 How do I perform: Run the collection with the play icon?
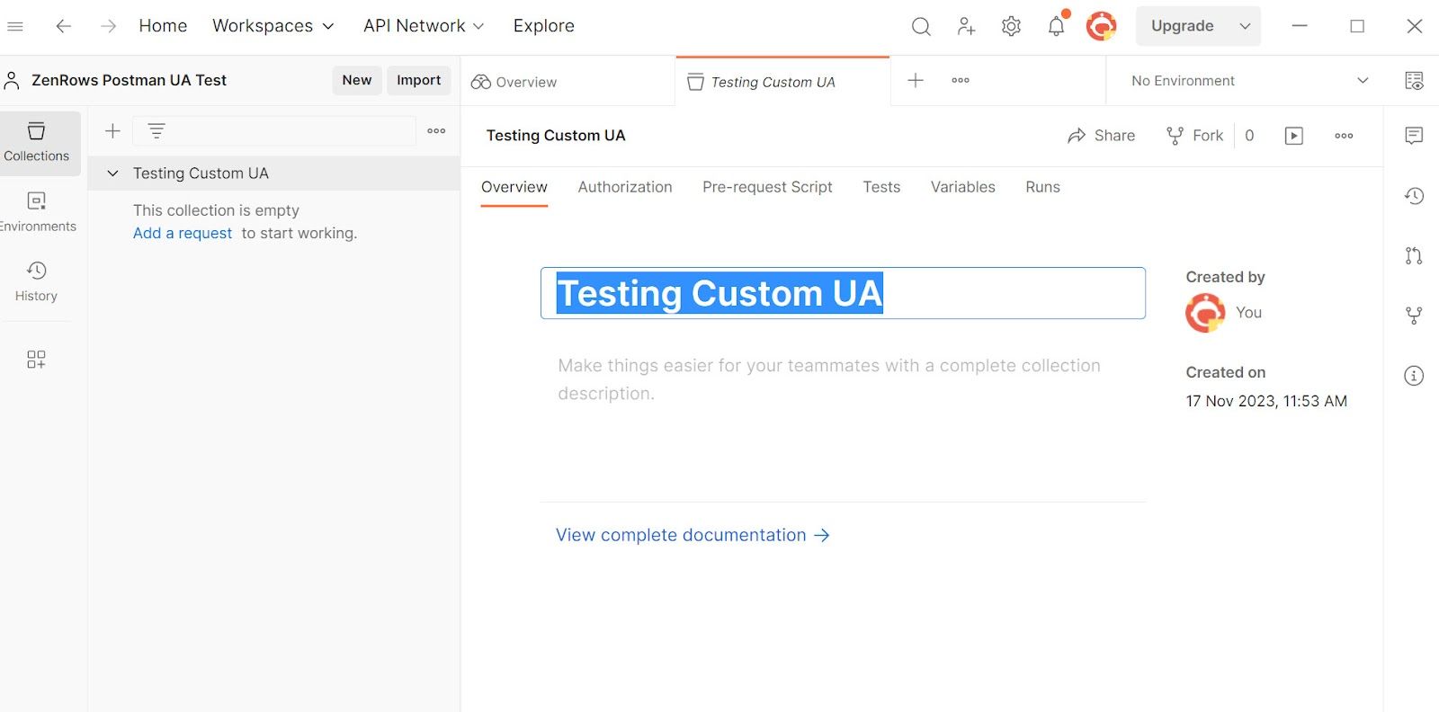[1294, 136]
